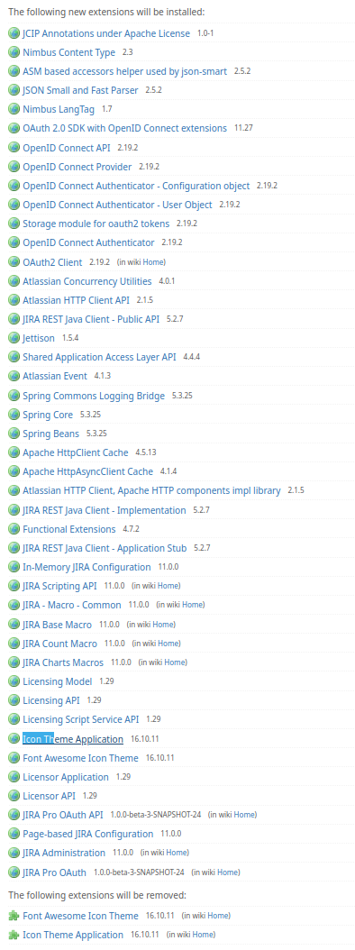
Task: Click the green puzzle icon for Icon Theme Application removal
Action: click(x=14, y=936)
